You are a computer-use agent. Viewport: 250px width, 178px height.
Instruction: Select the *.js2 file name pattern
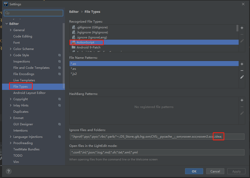tap(154, 74)
